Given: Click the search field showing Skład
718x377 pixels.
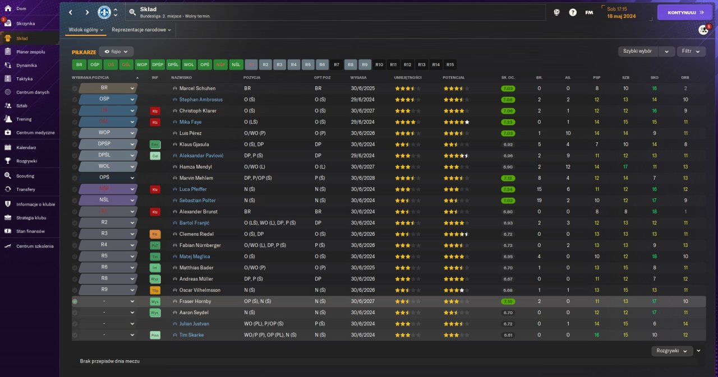Looking at the screenshot, I should [x=335, y=12].
